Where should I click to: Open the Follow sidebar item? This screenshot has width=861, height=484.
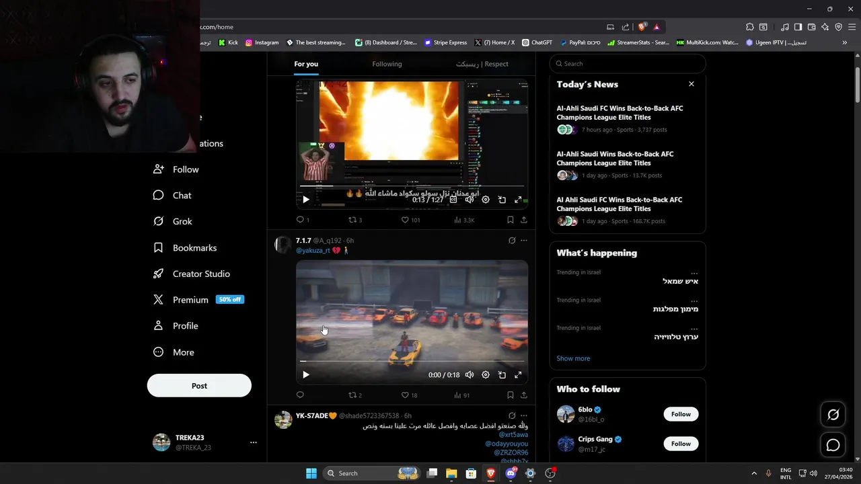click(x=176, y=169)
